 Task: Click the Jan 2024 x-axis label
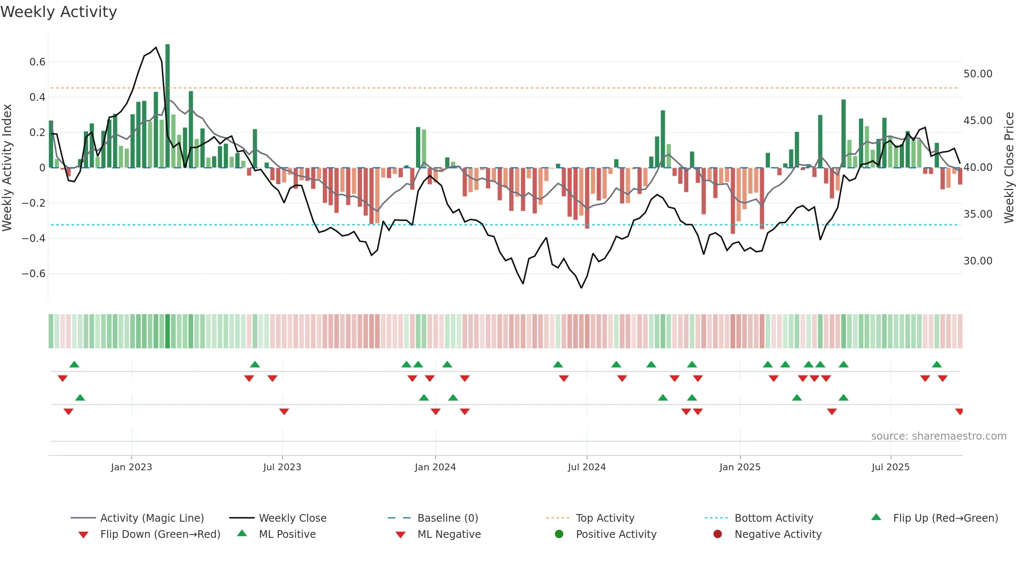coord(435,467)
